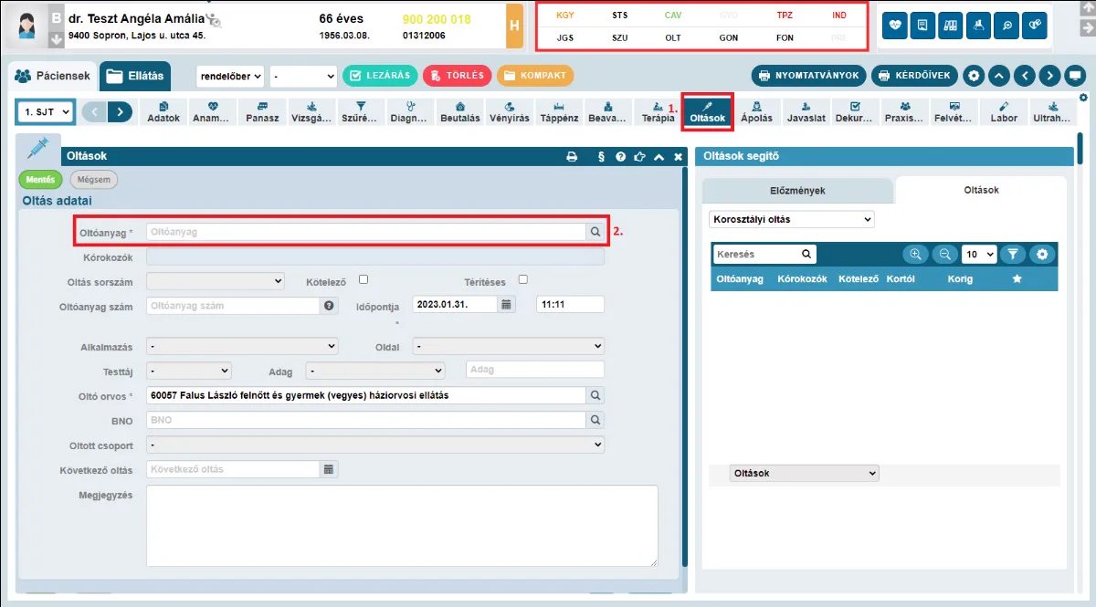1096x607 pixels.
Task: Click the left chevron round button in top toolbar
Action: click(1025, 76)
